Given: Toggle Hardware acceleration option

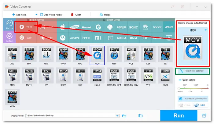Looking at the screenshot, I should tap(193, 99).
